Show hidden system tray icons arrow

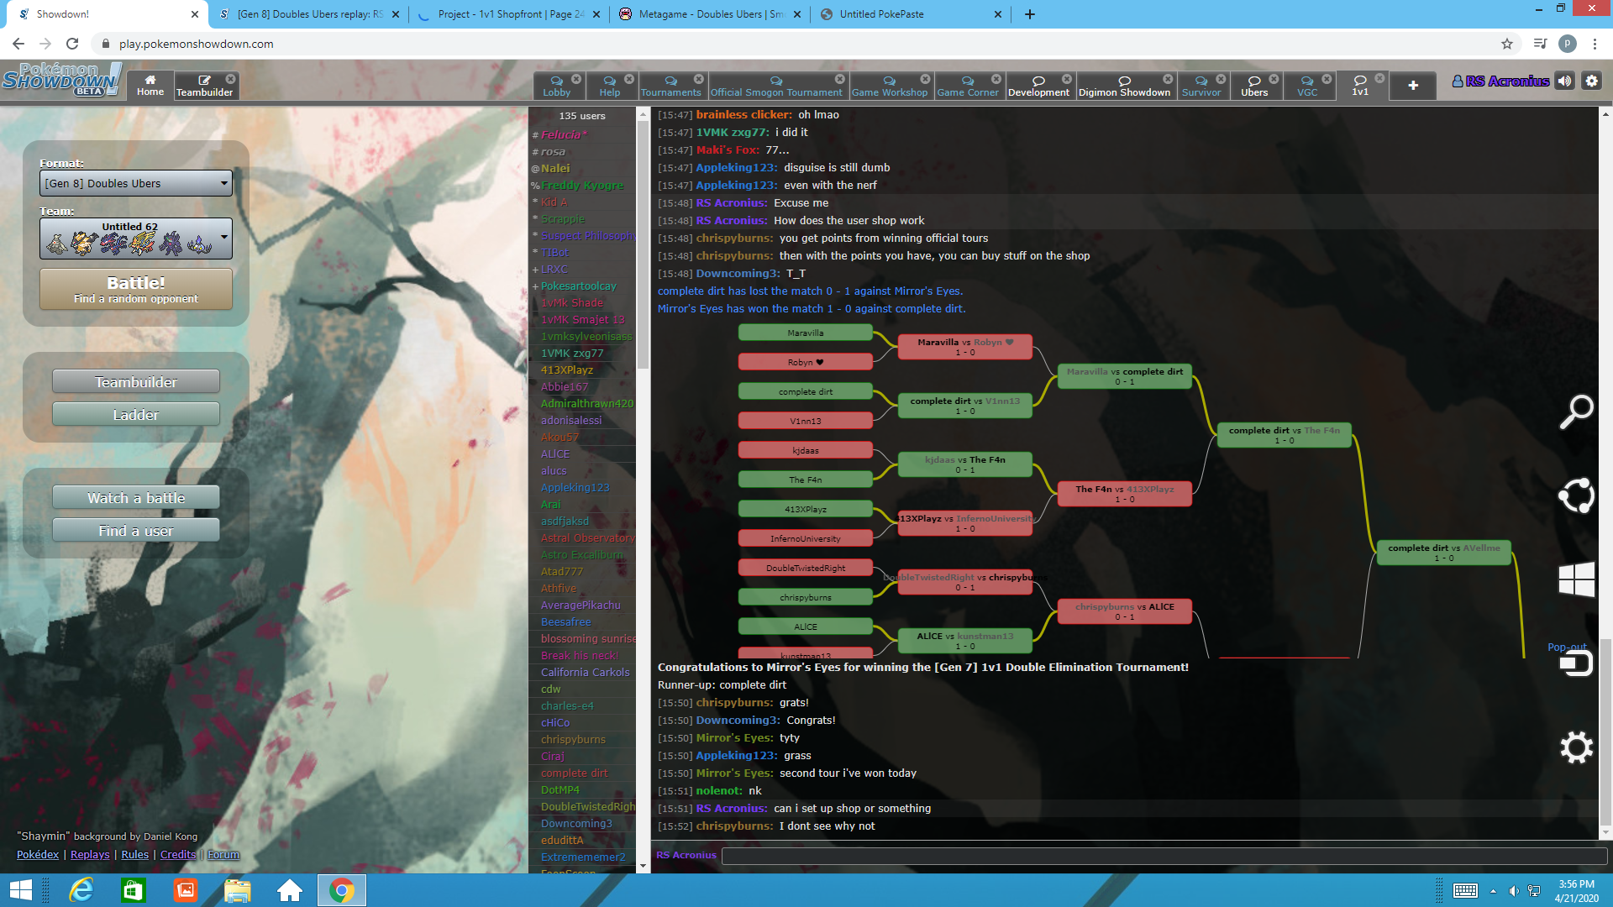coord(1493,891)
